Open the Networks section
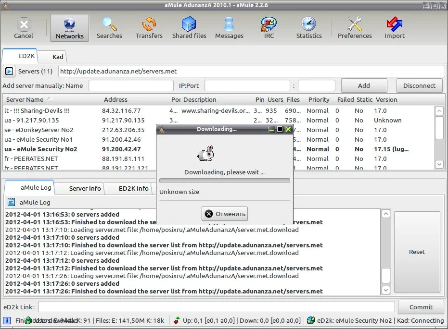 click(x=69, y=28)
